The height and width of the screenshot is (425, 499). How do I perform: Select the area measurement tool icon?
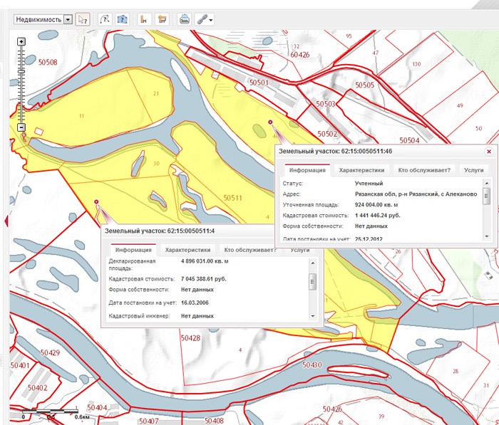coord(162,19)
